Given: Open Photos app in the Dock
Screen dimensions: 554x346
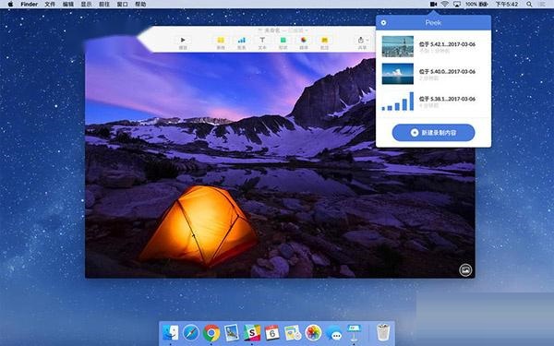Looking at the screenshot, I should (x=313, y=332).
